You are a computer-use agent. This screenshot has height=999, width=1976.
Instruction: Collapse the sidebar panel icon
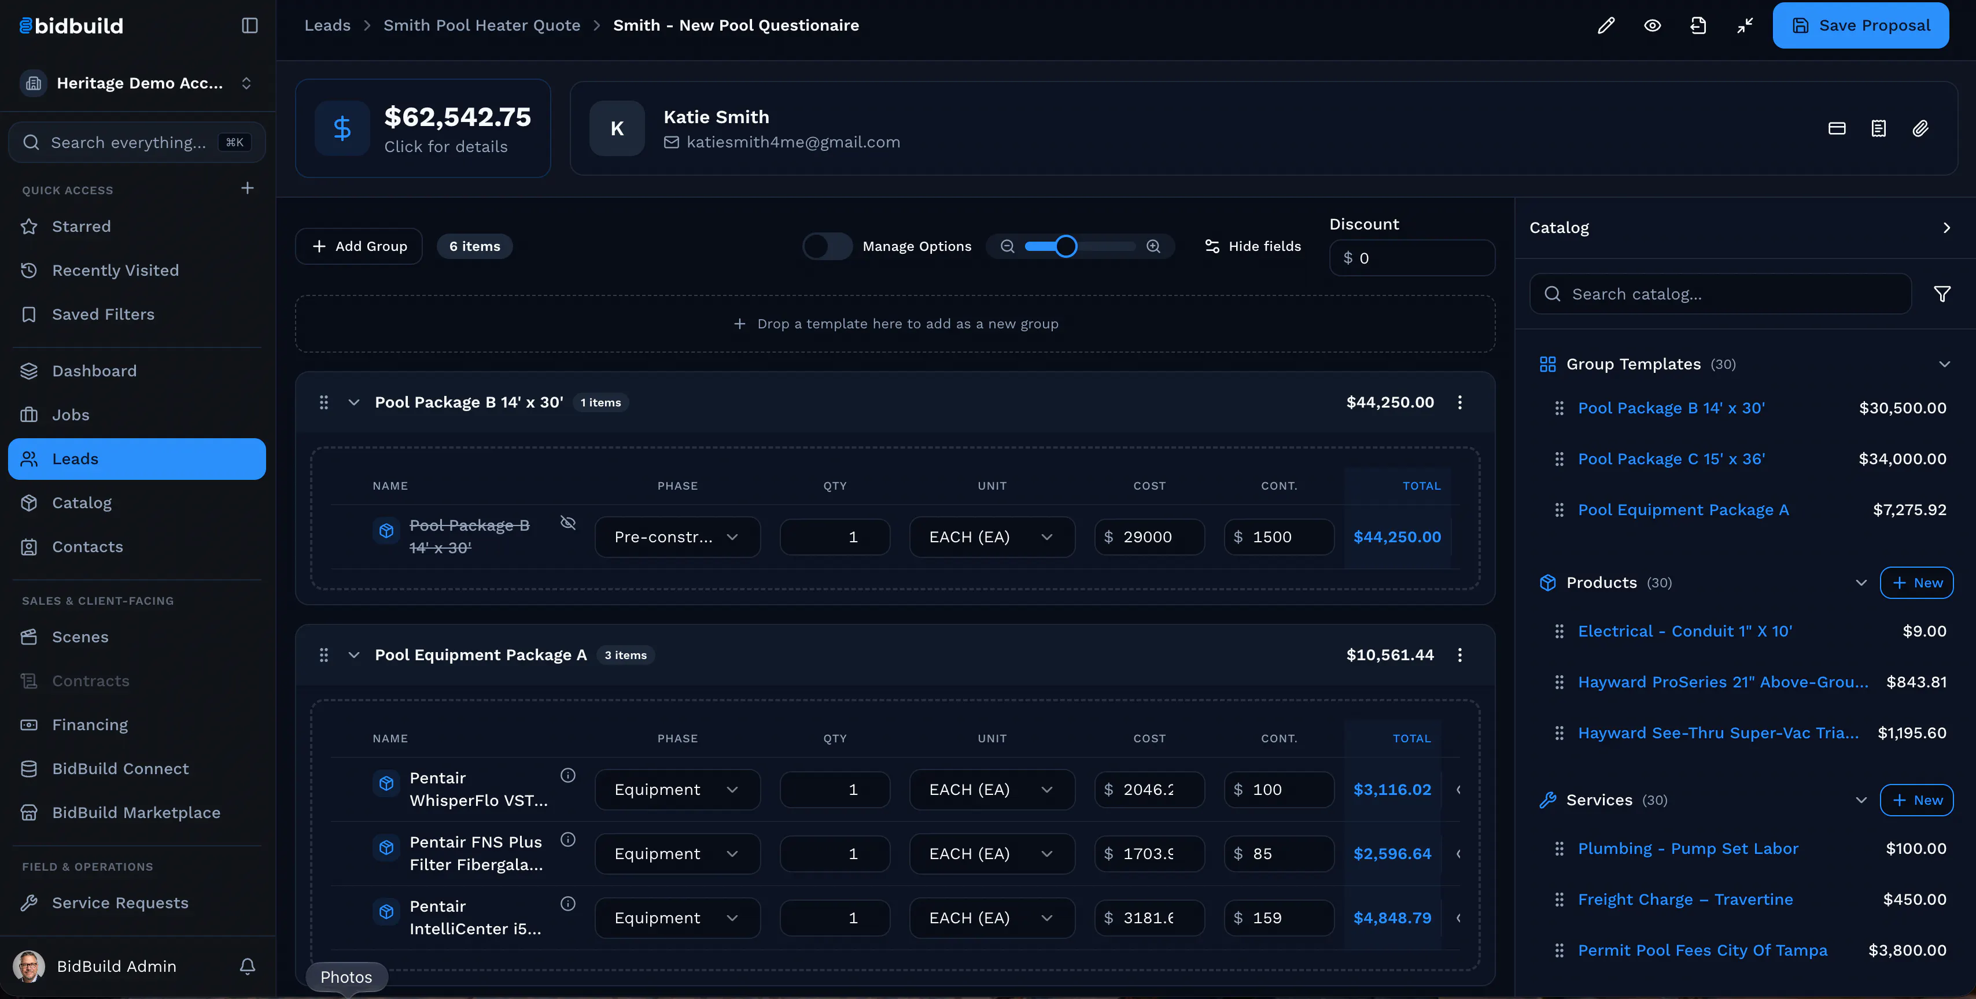(x=249, y=25)
